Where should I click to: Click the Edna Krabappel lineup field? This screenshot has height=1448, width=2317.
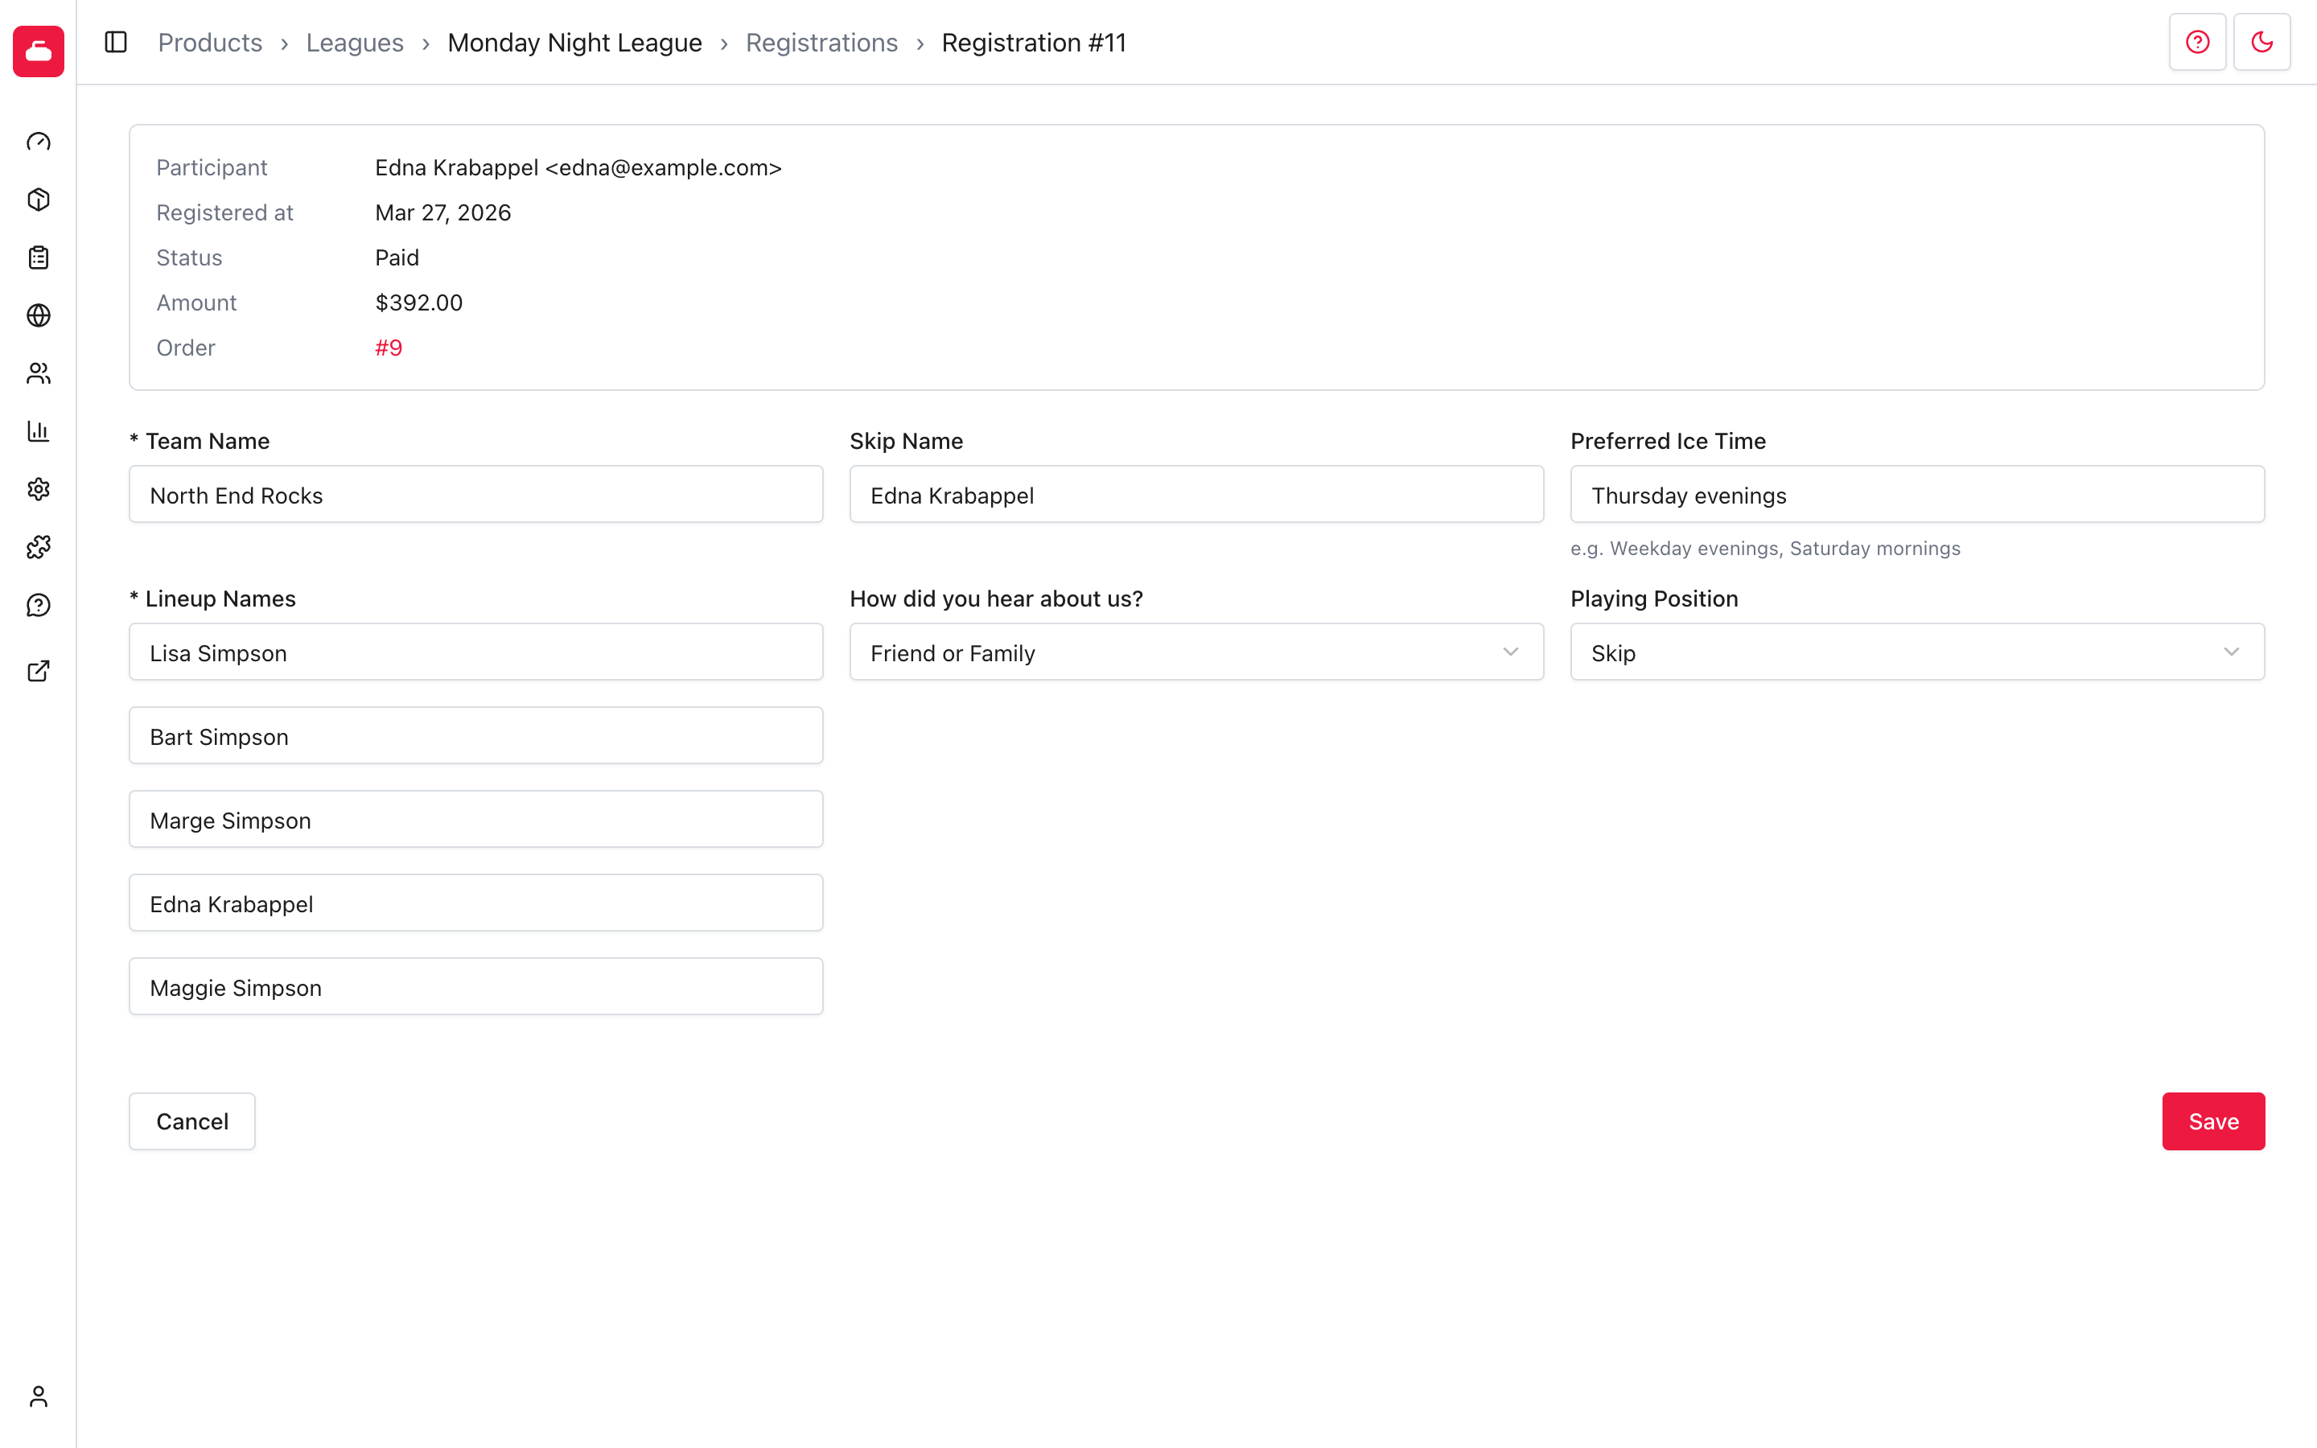(475, 903)
